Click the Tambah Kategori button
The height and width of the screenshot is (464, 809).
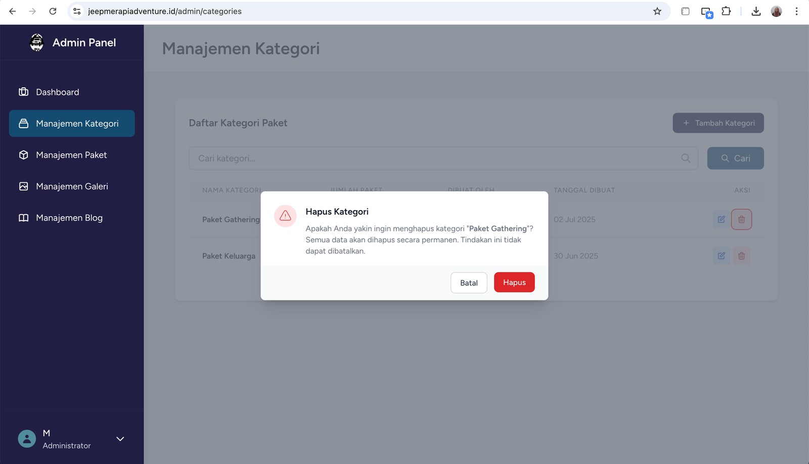pos(718,123)
